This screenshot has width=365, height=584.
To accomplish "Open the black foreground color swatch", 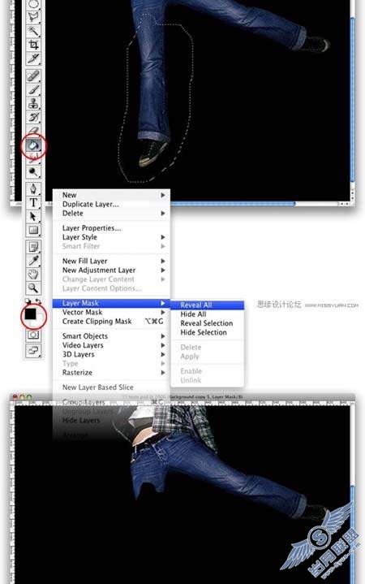I will click(30, 314).
